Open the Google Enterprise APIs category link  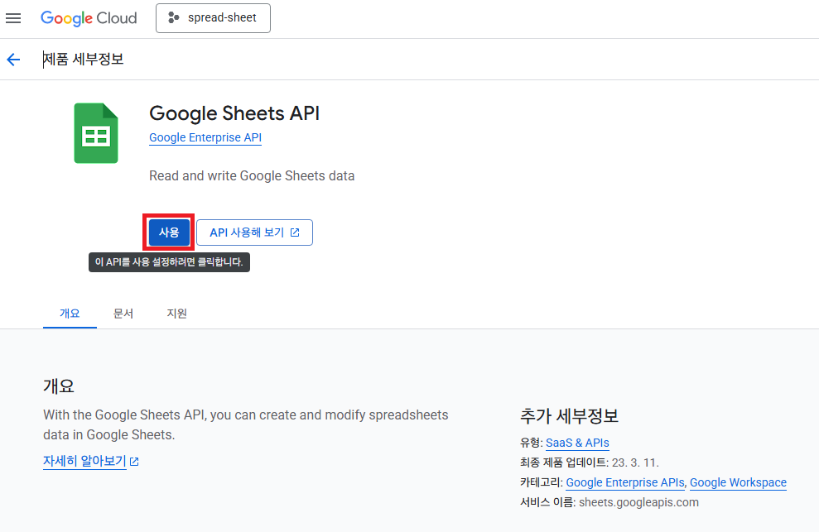pos(624,482)
